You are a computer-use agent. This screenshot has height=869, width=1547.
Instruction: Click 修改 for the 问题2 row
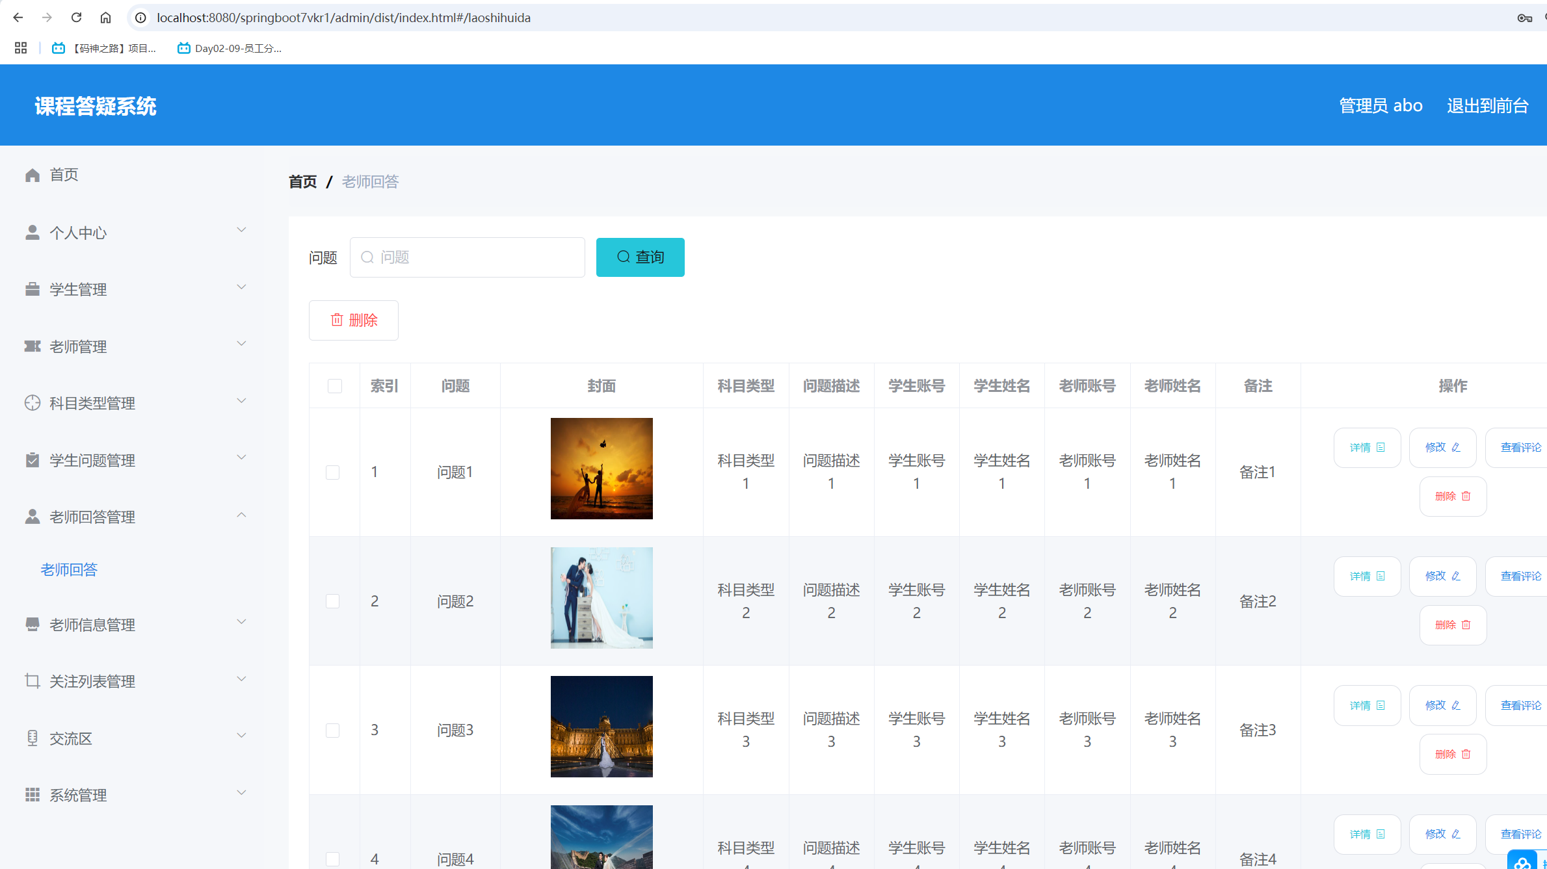(1443, 577)
